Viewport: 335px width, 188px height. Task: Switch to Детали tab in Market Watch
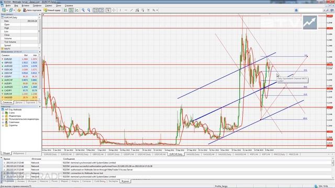19,102
